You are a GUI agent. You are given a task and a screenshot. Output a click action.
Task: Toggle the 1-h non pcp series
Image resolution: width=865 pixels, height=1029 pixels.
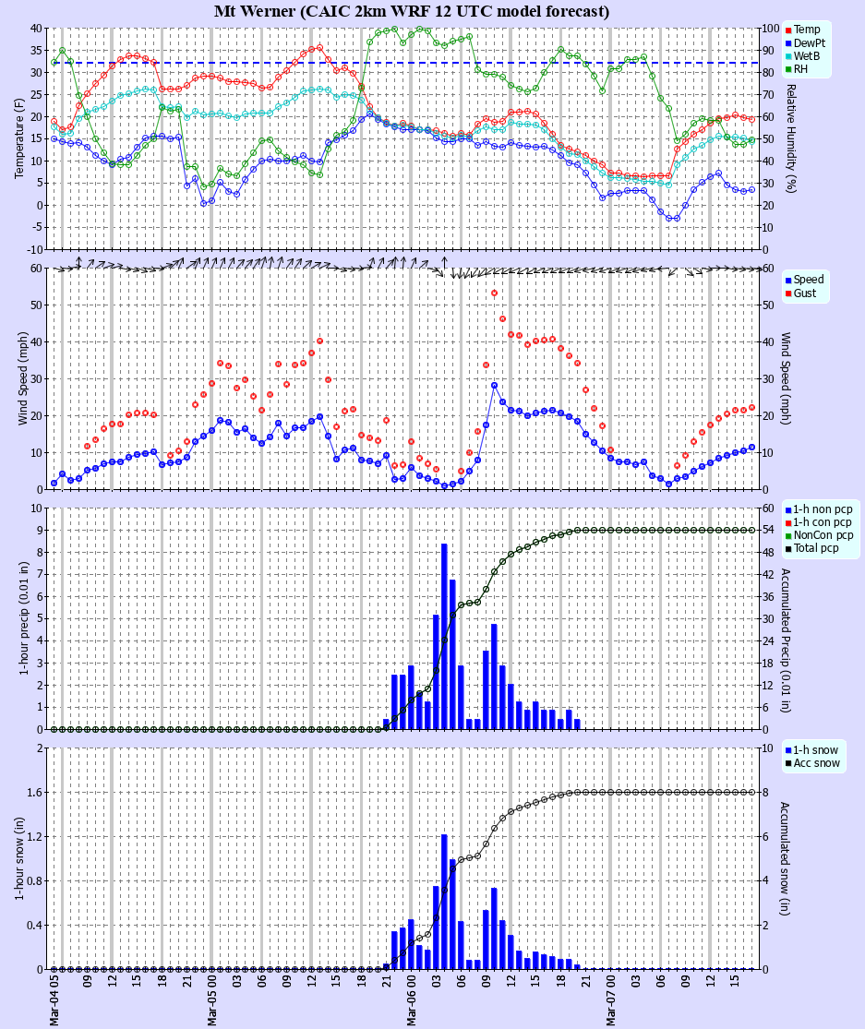[x=787, y=509]
